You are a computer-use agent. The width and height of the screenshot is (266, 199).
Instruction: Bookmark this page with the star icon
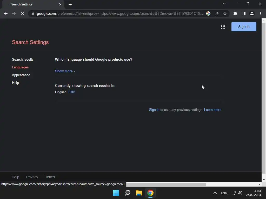tap(225, 13)
